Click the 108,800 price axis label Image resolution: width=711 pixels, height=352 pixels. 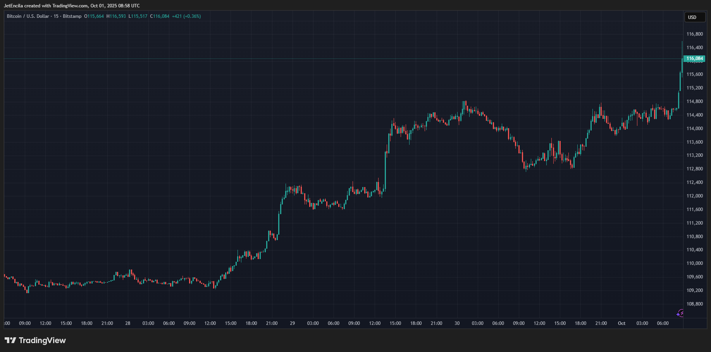694,304
